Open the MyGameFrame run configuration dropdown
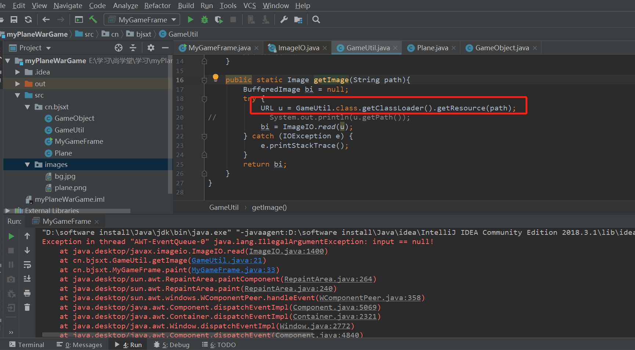 click(142, 19)
